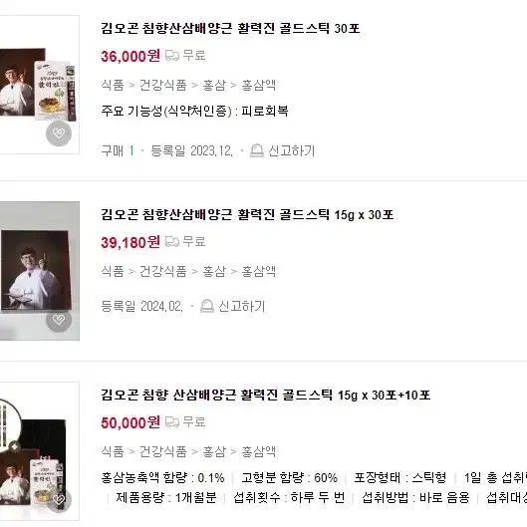The height and width of the screenshot is (527, 527).
Task: Click the siren report icon for the 39,180원 item
Action: (207, 306)
